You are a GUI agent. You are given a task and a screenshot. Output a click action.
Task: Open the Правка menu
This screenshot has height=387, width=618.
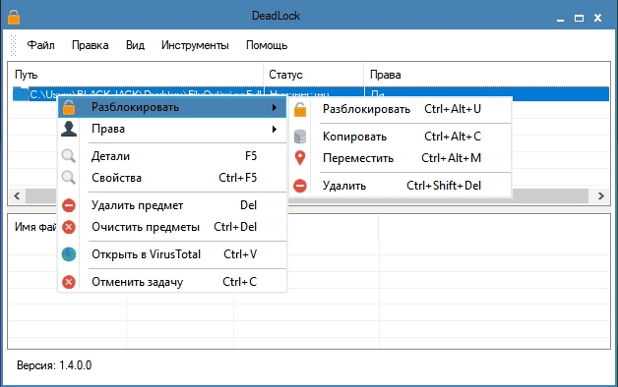(x=91, y=45)
